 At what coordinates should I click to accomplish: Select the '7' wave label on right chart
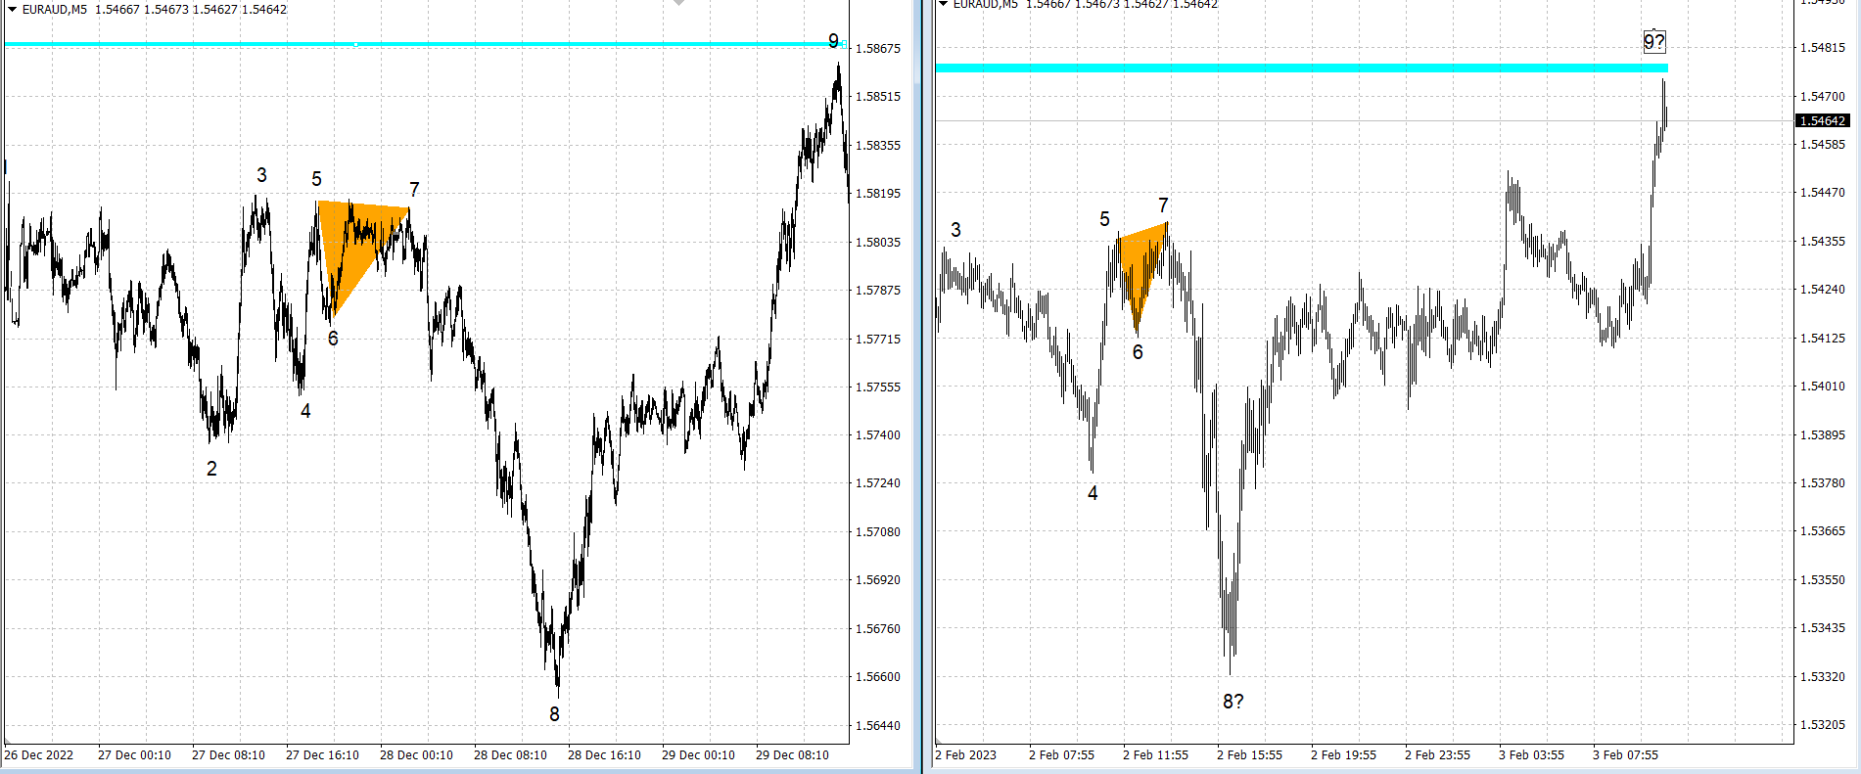click(x=1163, y=205)
